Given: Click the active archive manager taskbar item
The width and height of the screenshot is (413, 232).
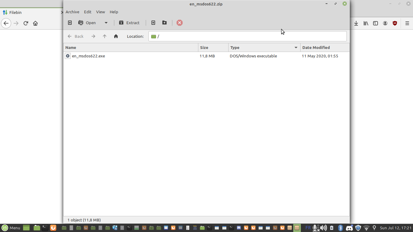Looking at the screenshot, I should 297,228.
